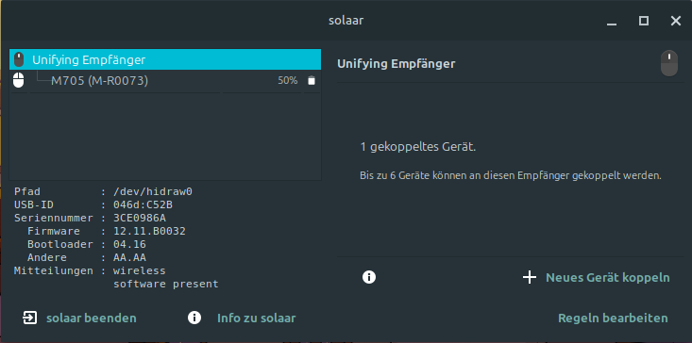Select the M705 (M-R0073) device row
Image resolution: width=692 pixels, height=343 pixels.
(165, 81)
